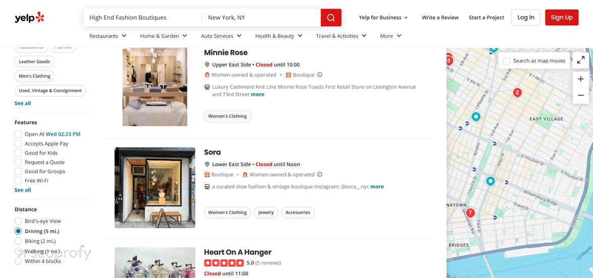Click the teal star marker near Chrystie St
Image resolution: width=593 pixels, height=278 pixels.
[491, 181]
